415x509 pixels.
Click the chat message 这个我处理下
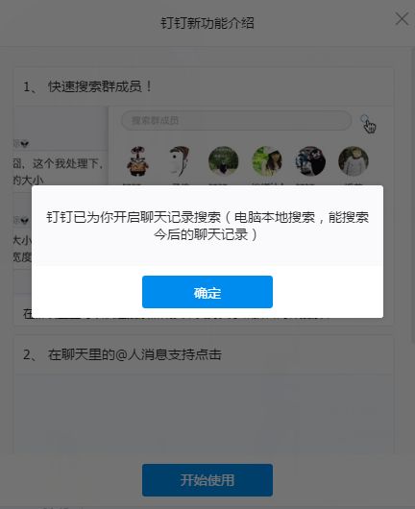click(67, 163)
